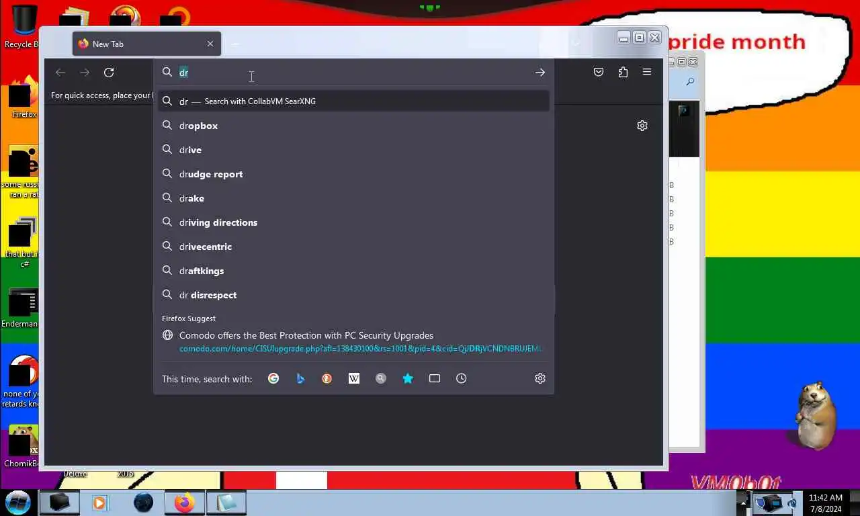
Task: Open the black box taskbar icon
Action: (59, 502)
